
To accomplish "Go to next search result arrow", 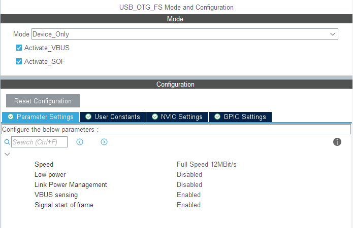I will (104, 142).
